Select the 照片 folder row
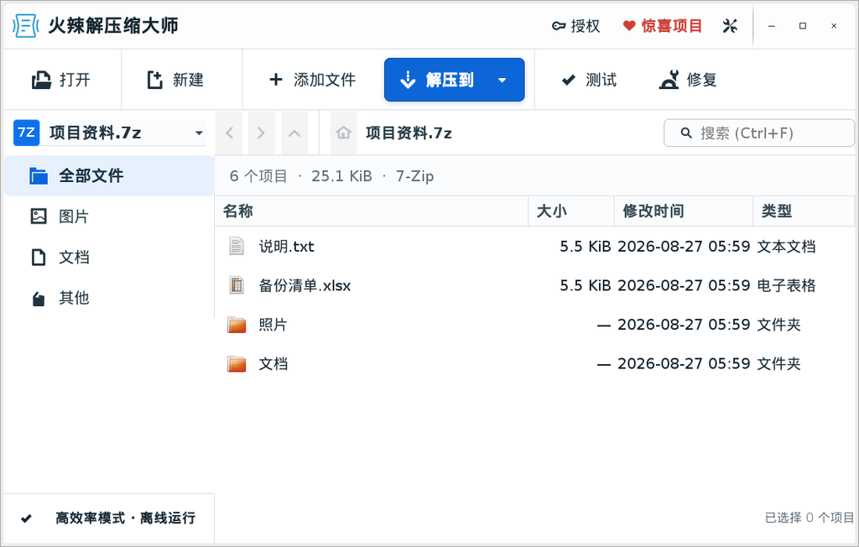859x547 pixels. click(534, 325)
